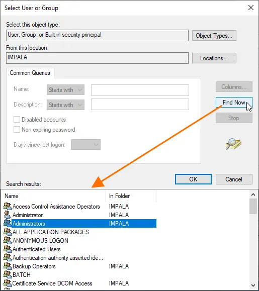Enable the Disabled accounts checkbox
Screen dimensions: 259x291
tap(17, 120)
